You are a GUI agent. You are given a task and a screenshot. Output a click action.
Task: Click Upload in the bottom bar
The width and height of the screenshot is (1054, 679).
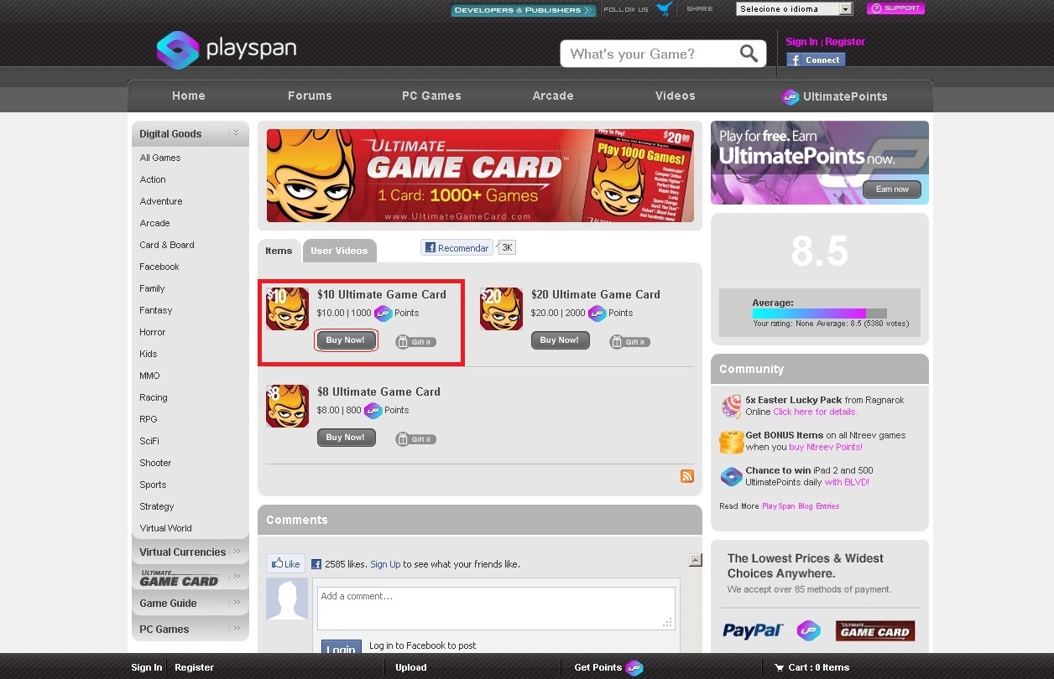[411, 668]
